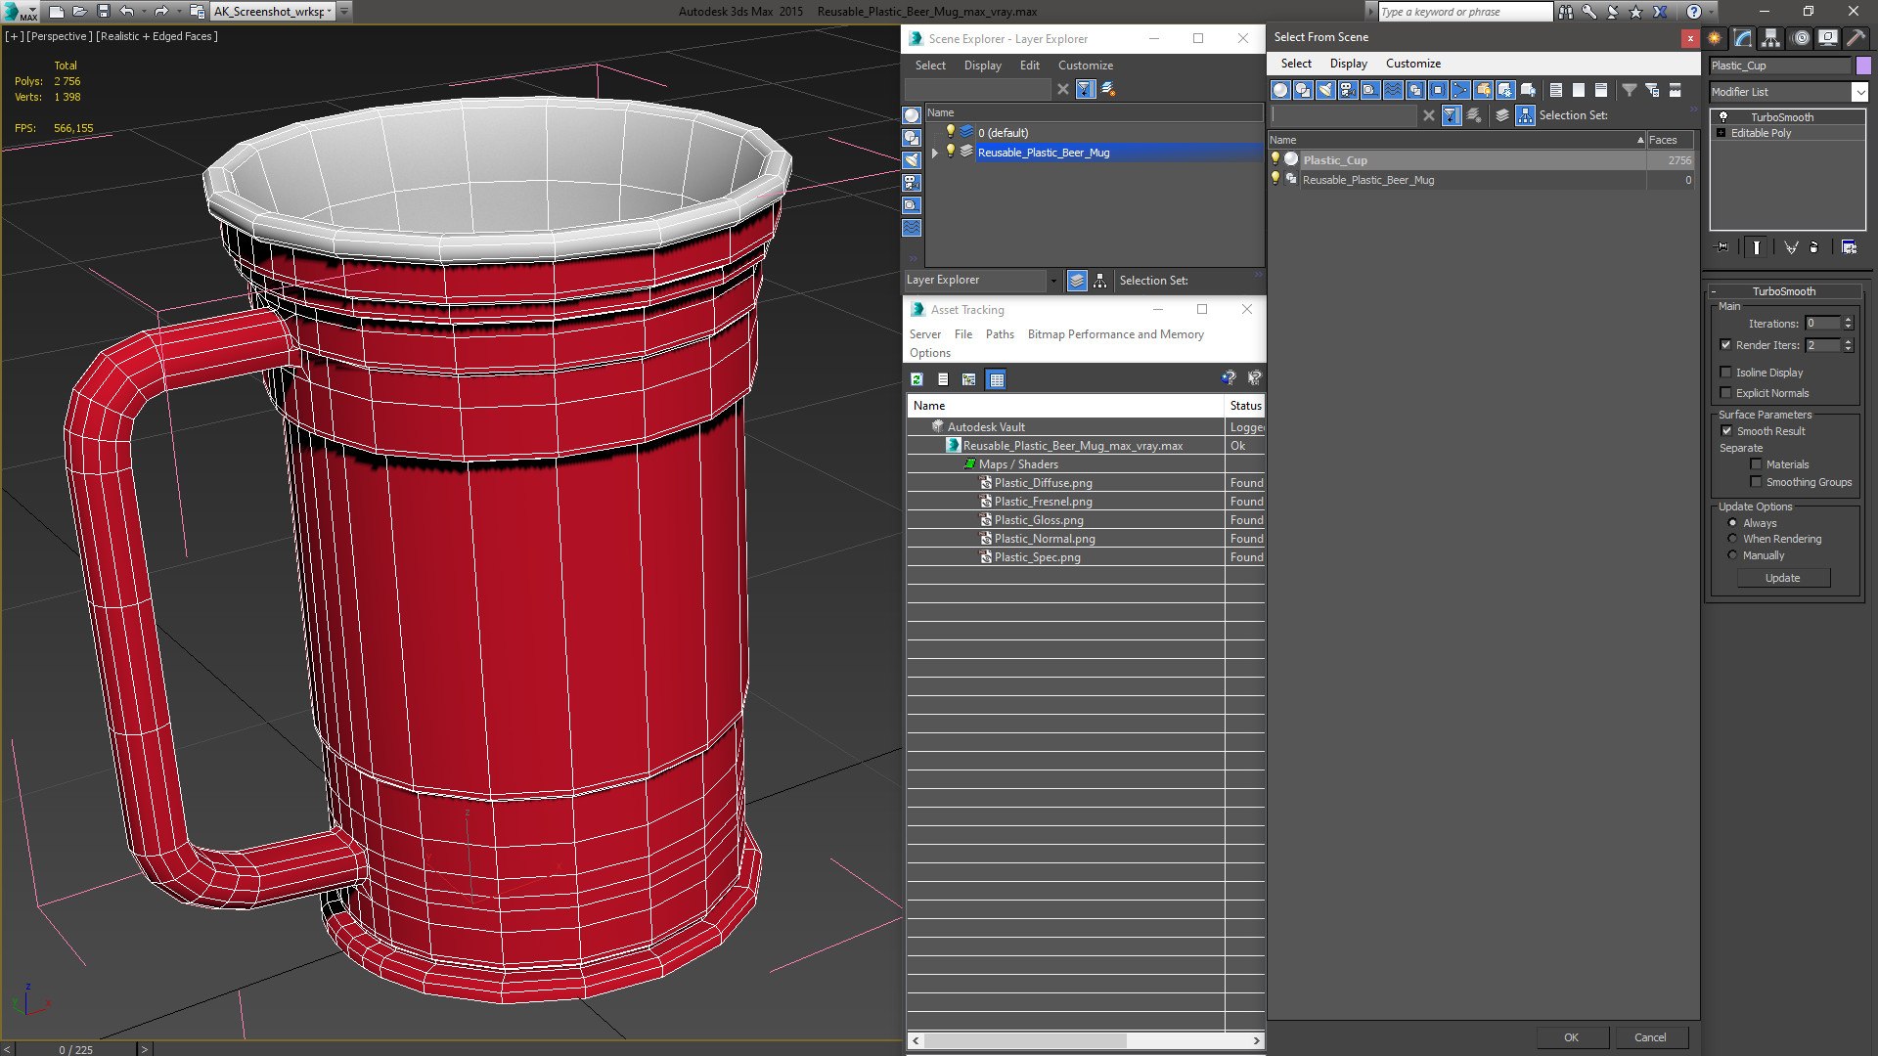The height and width of the screenshot is (1056, 1878).
Task: Click Remove Modifier trash icon
Action: point(1814,247)
